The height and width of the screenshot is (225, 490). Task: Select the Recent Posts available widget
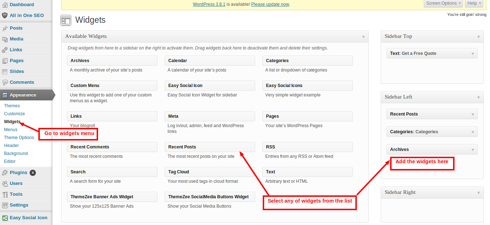point(210,147)
